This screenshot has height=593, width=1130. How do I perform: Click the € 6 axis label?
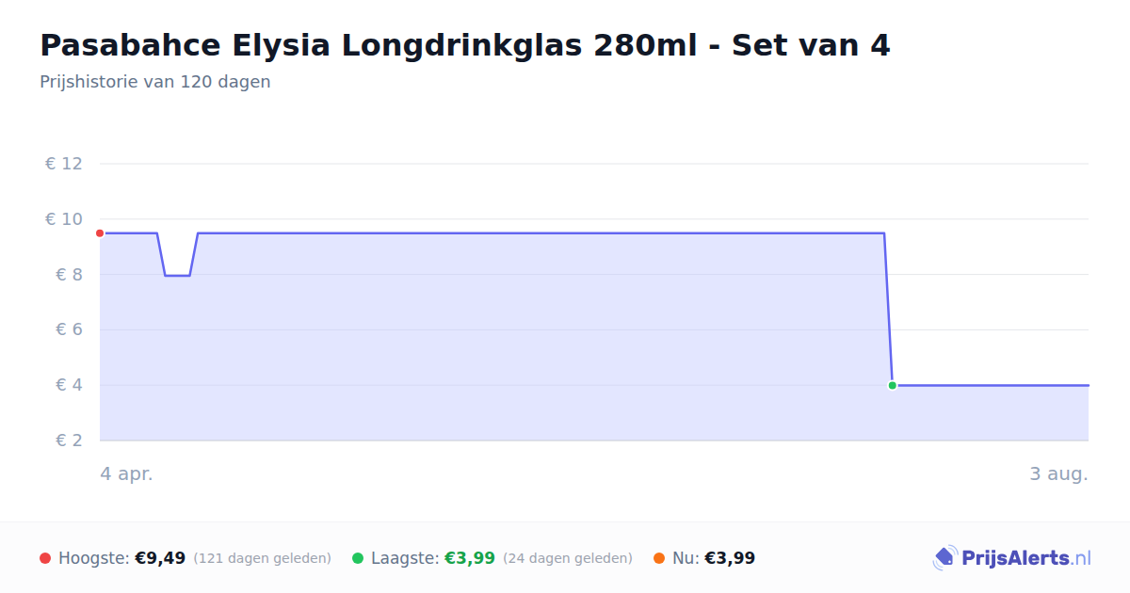70,329
